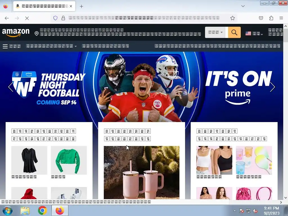This screenshot has width=288, height=216.
Task: Open the pickleball paddles and cups thumbnail
Action: [x=254, y=160]
